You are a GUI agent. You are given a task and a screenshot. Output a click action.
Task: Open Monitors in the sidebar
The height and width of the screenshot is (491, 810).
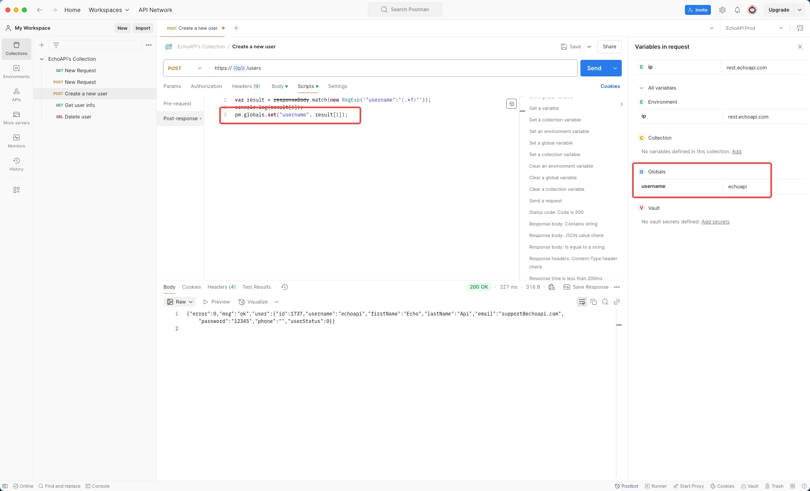pos(17,141)
